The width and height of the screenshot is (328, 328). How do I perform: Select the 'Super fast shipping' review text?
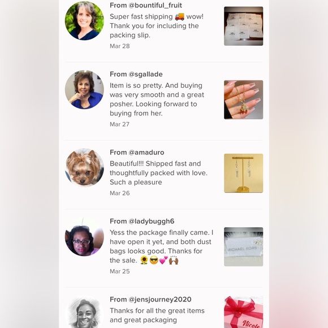click(157, 26)
